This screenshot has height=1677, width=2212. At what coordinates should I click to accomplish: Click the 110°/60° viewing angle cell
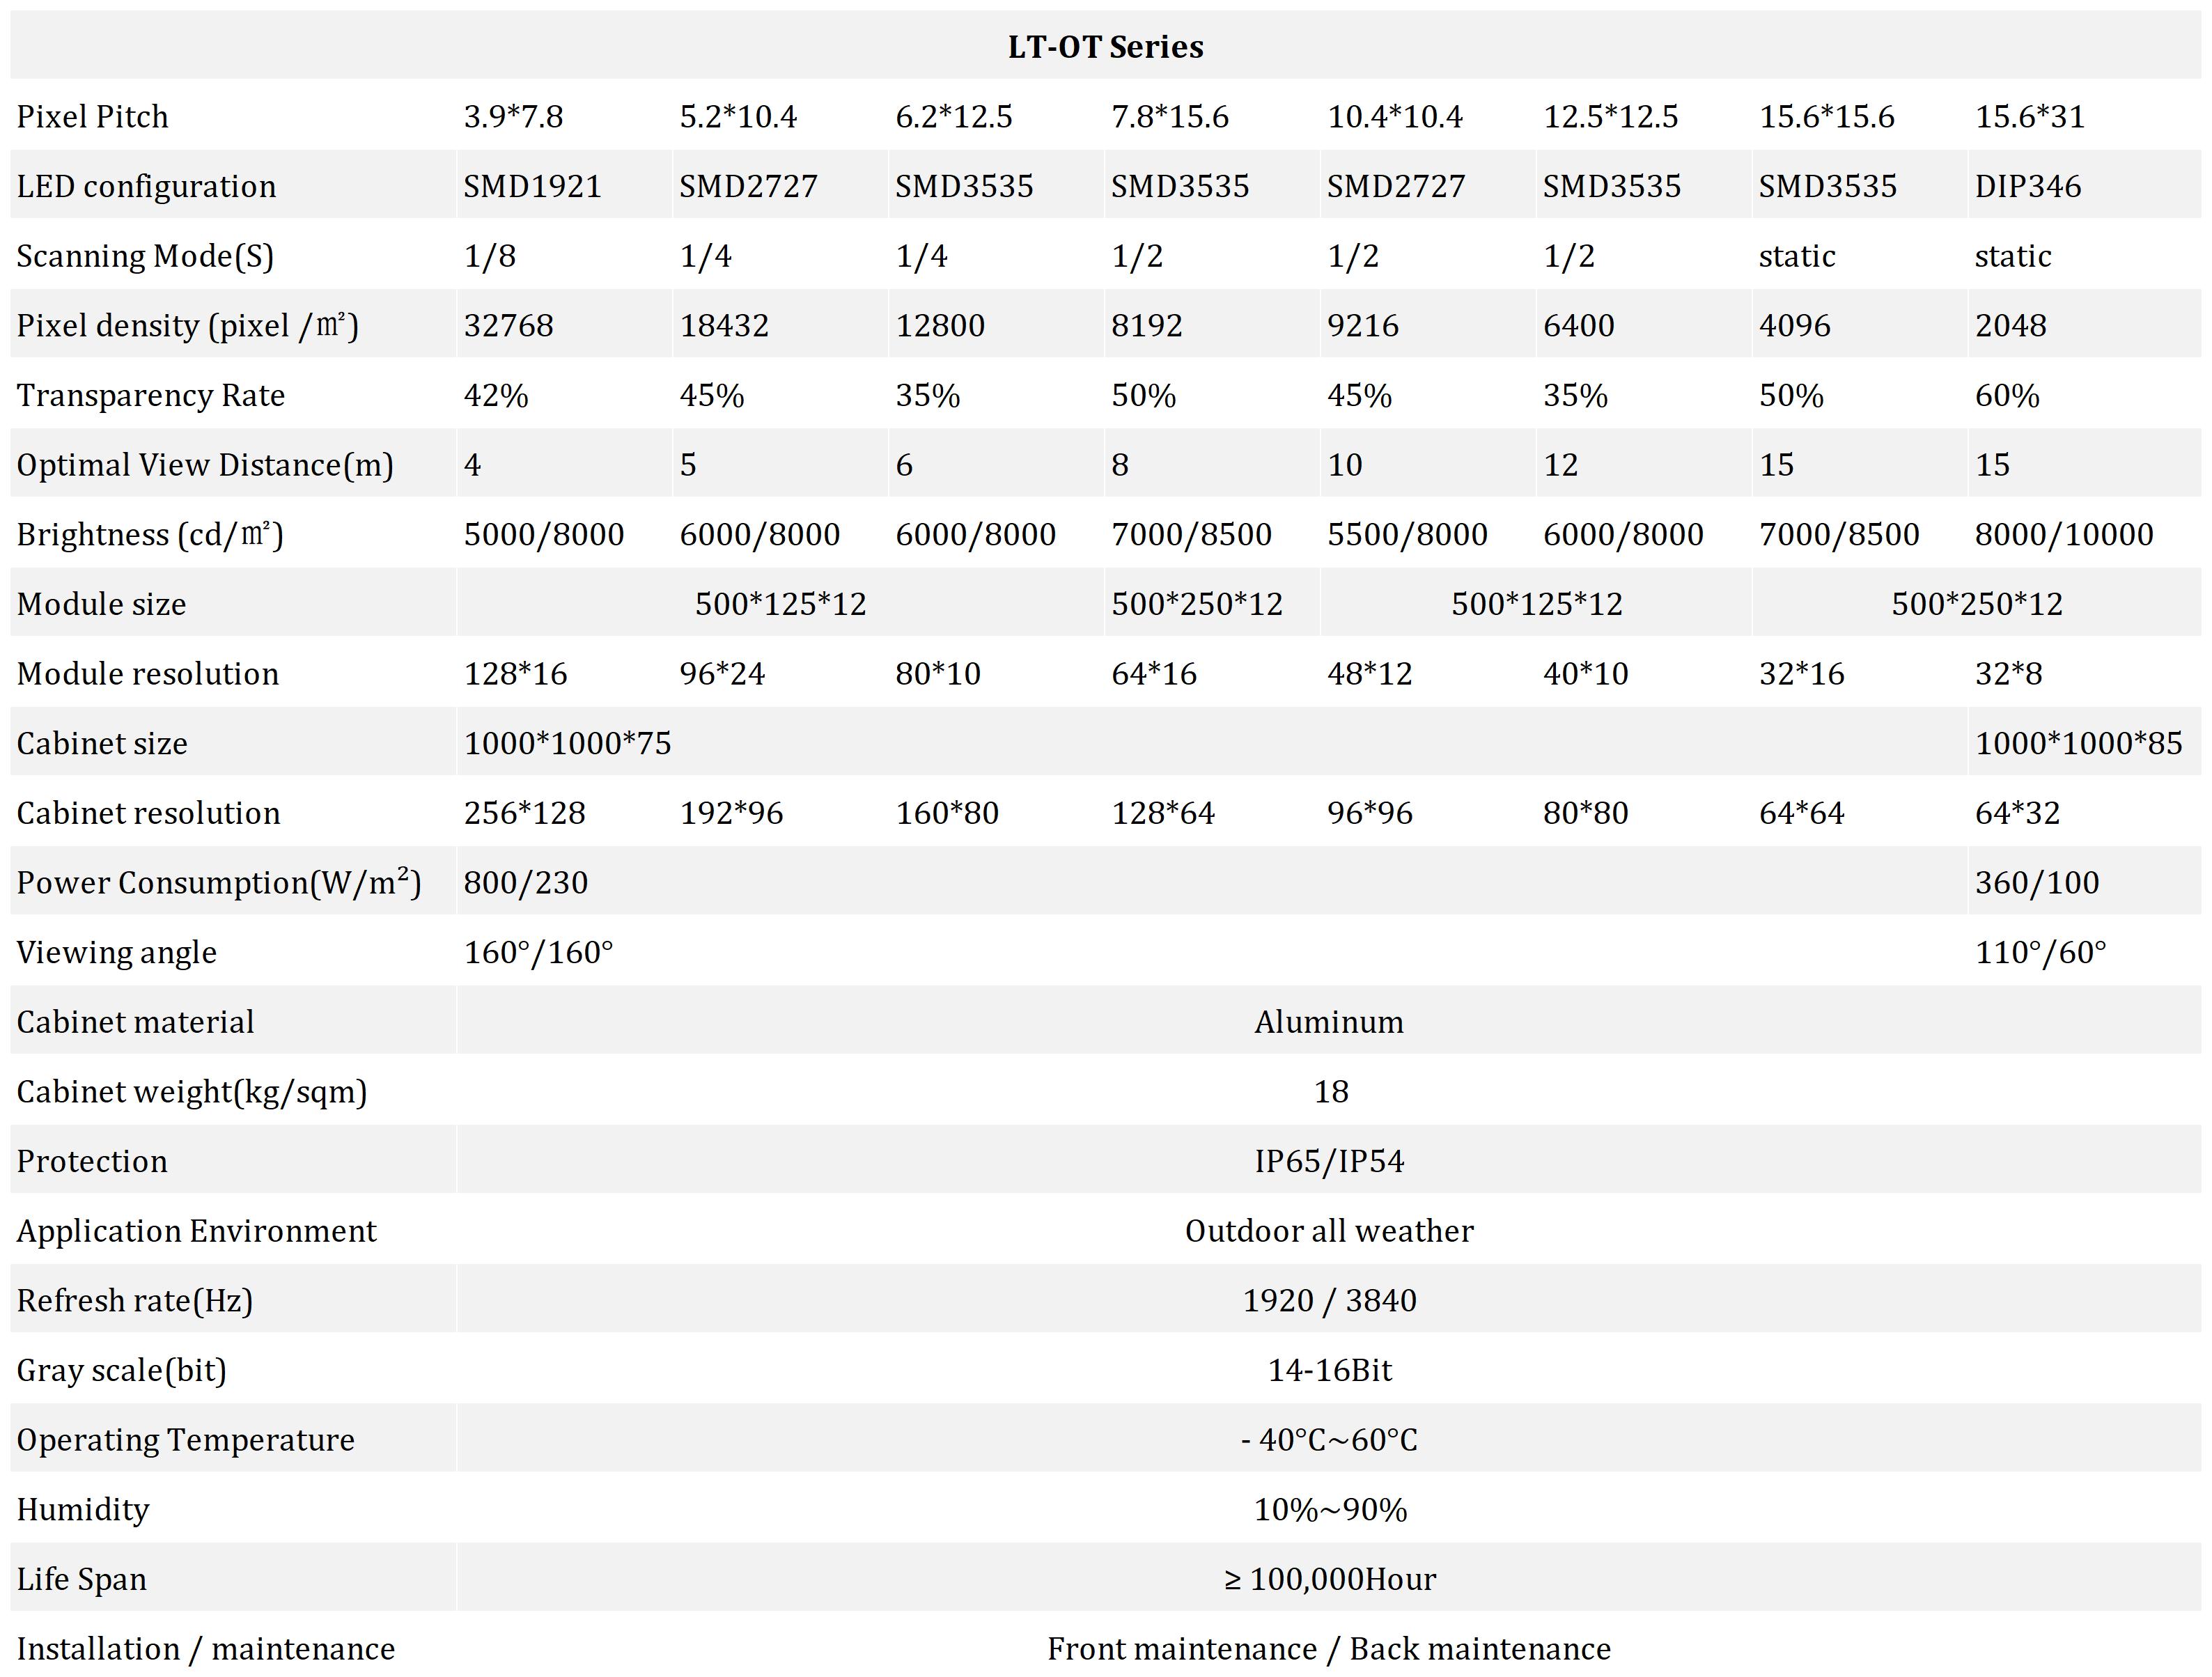(2040, 952)
